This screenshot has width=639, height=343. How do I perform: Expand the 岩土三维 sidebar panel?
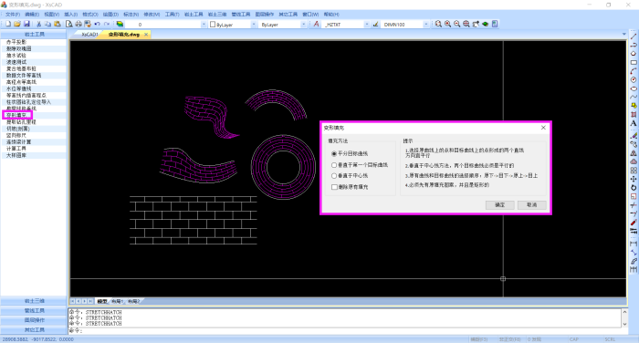tap(34, 301)
